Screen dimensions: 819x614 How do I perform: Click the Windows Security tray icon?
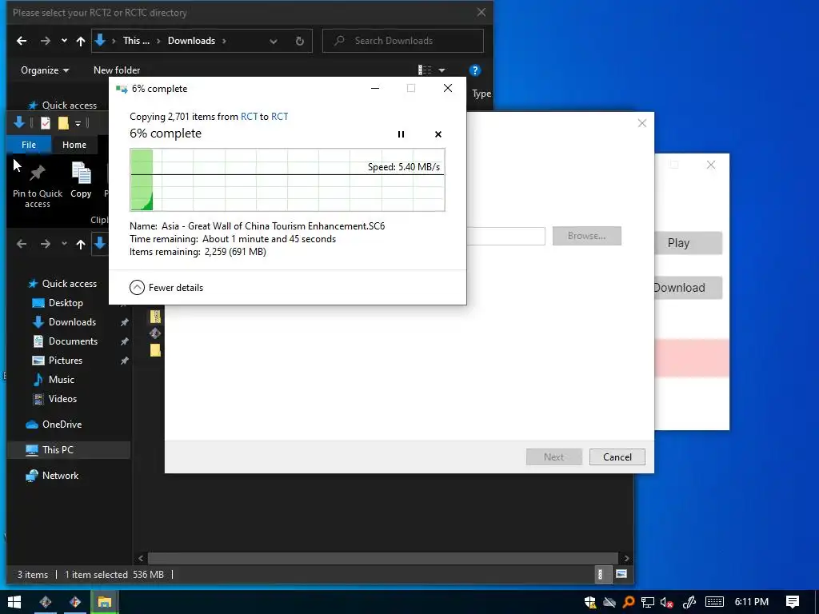point(590,602)
